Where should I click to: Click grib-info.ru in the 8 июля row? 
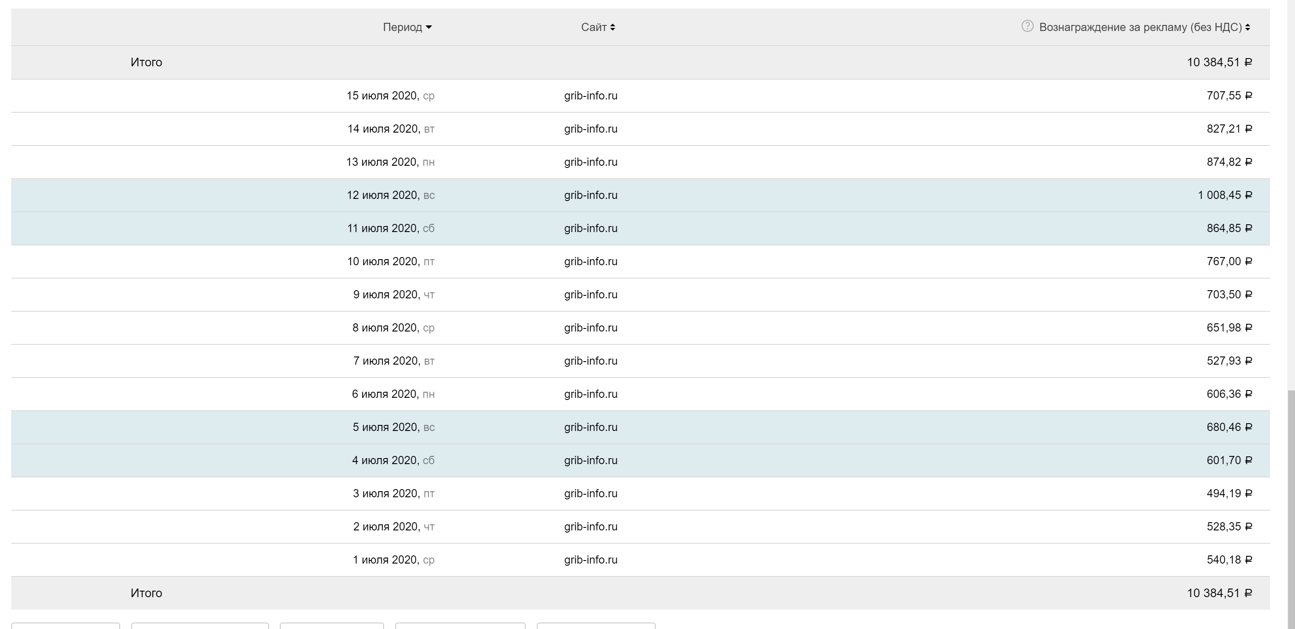pyautogui.click(x=591, y=328)
